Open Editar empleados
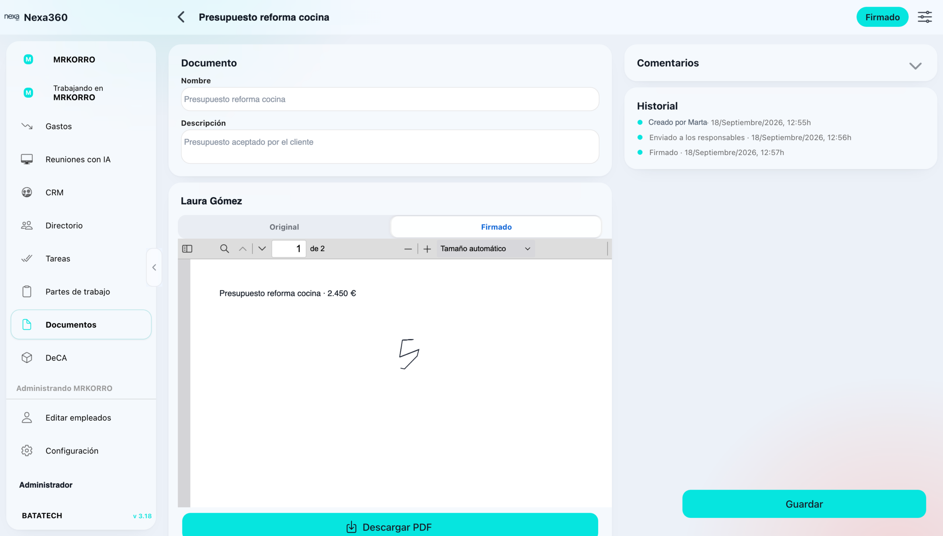The image size is (943, 536). pos(81,418)
